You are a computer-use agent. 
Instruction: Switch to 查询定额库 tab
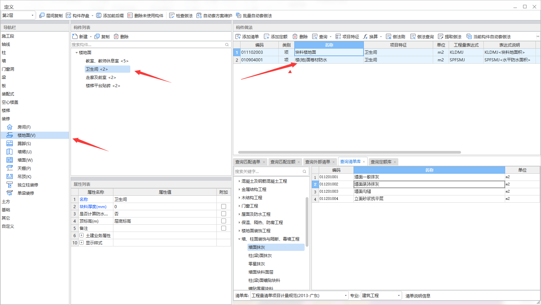[x=381, y=162]
